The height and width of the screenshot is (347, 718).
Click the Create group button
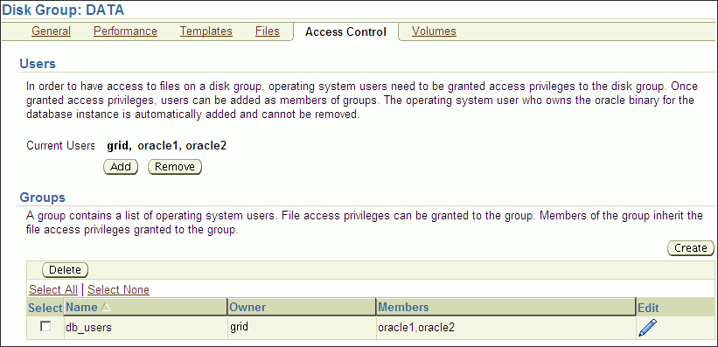[x=691, y=247]
